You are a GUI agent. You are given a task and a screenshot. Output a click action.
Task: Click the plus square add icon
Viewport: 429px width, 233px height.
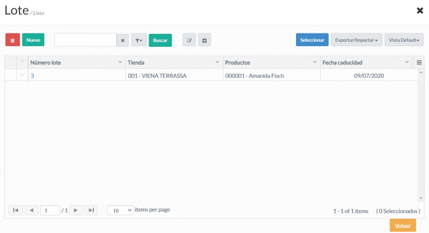click(x=204, y=40)
